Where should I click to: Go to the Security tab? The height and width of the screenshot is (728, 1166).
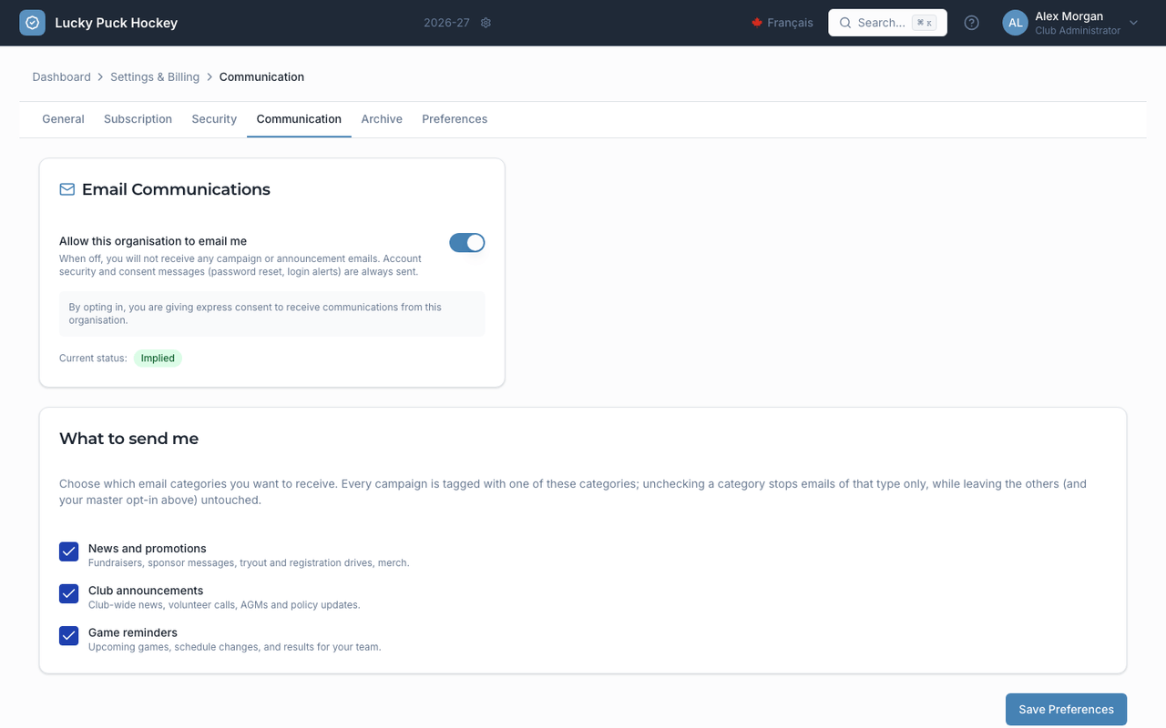click(214, 119)
